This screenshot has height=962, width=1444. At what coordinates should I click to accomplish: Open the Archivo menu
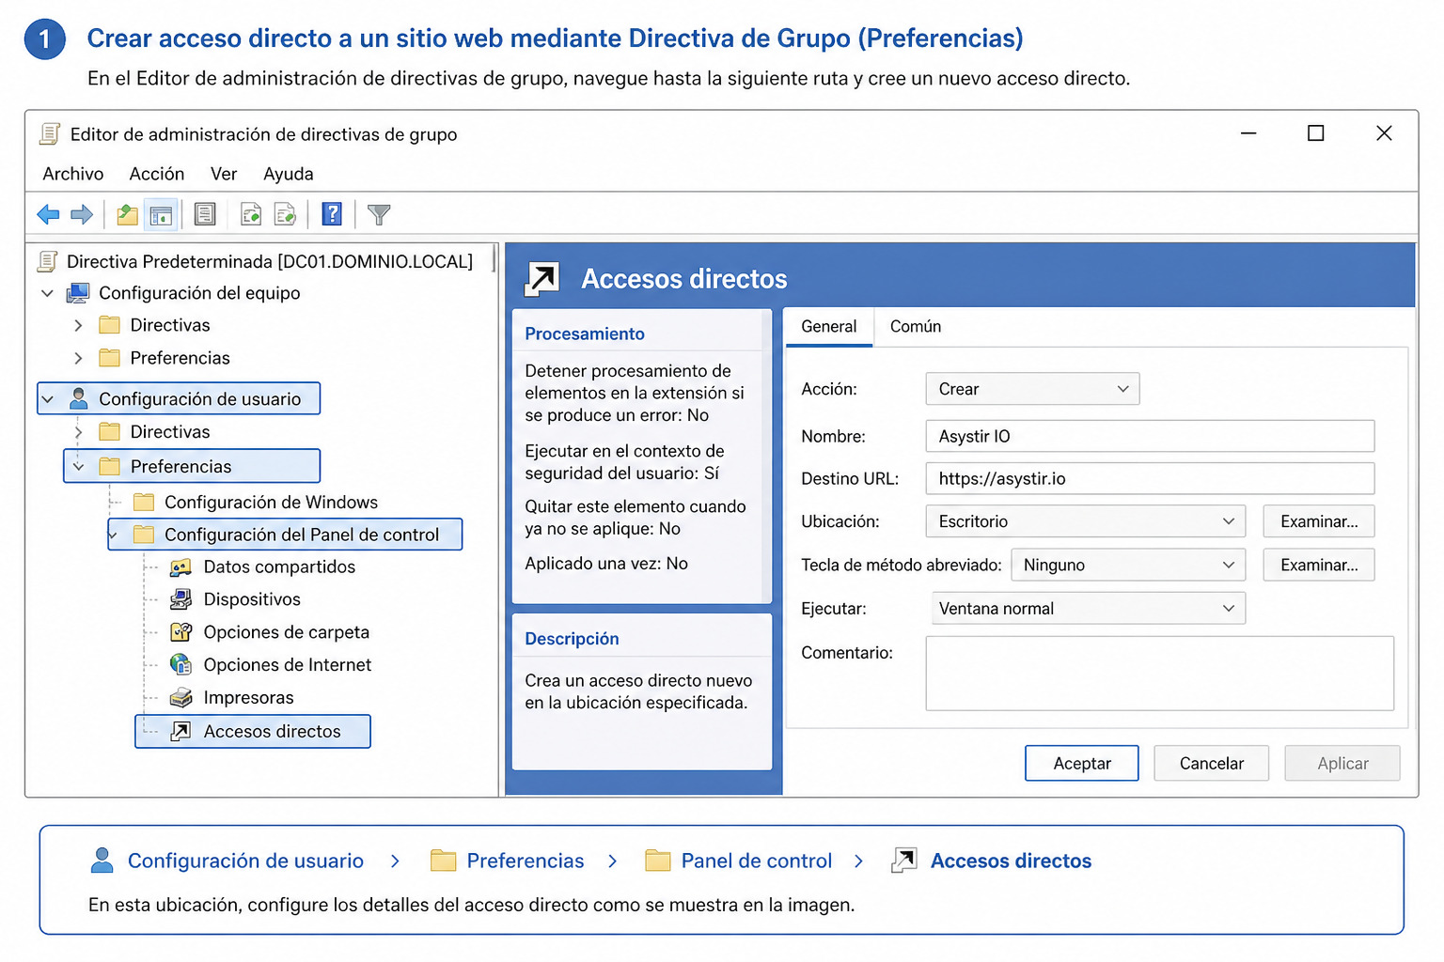pyautogui.click(x=73, y=174)
